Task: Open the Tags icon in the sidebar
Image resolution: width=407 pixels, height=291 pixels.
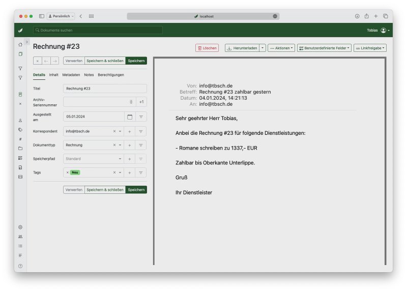Action: [x=20, y=130]
